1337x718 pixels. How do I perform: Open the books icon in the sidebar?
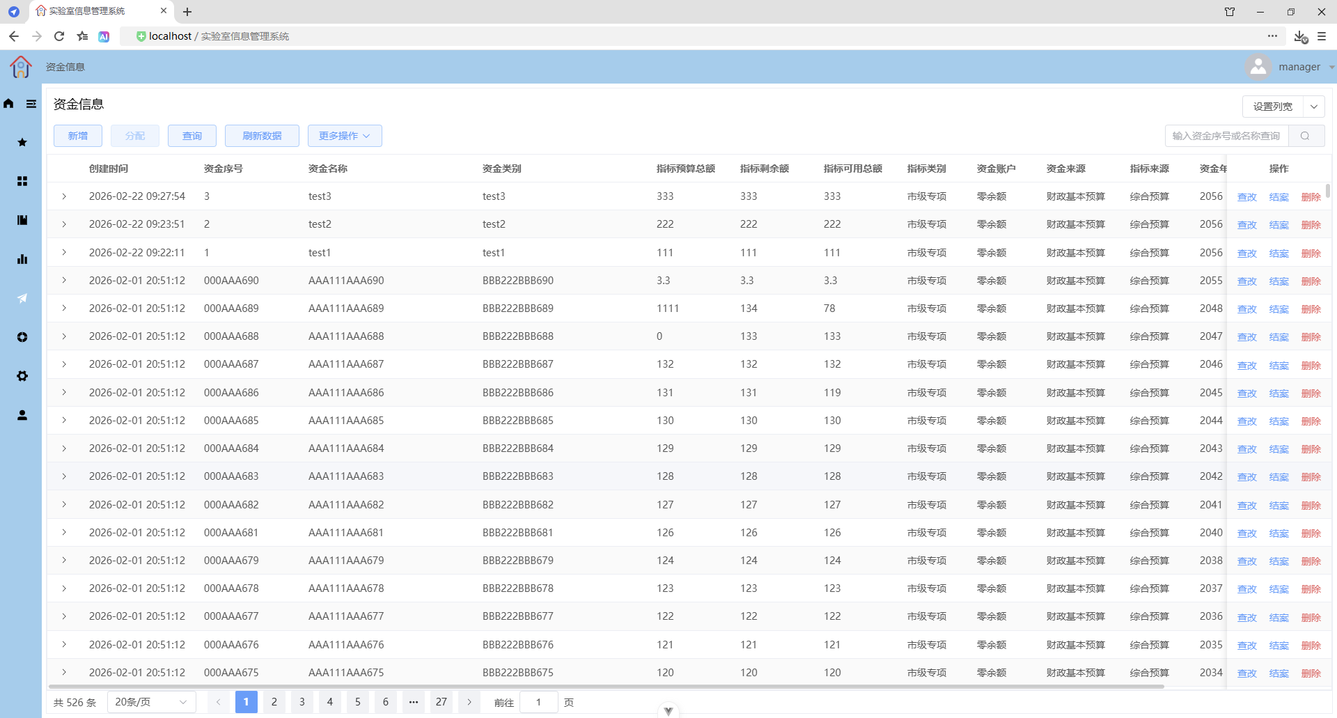[x=22, y=220]
